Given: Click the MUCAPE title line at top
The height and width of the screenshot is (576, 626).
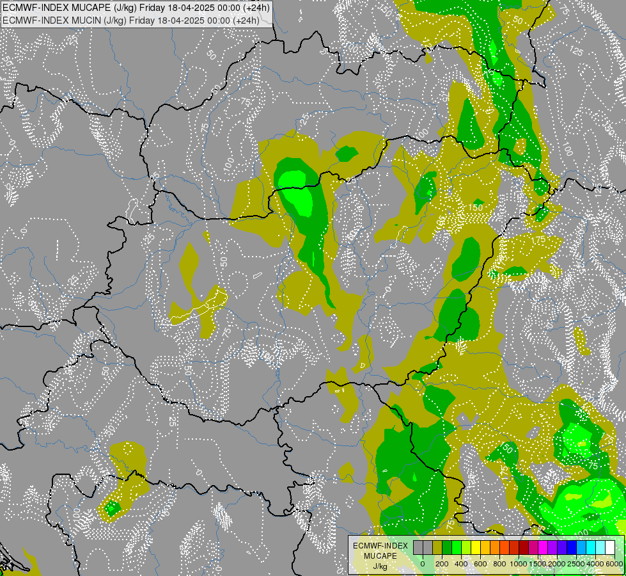Looking at the screenshot, I should coord(136,8).
